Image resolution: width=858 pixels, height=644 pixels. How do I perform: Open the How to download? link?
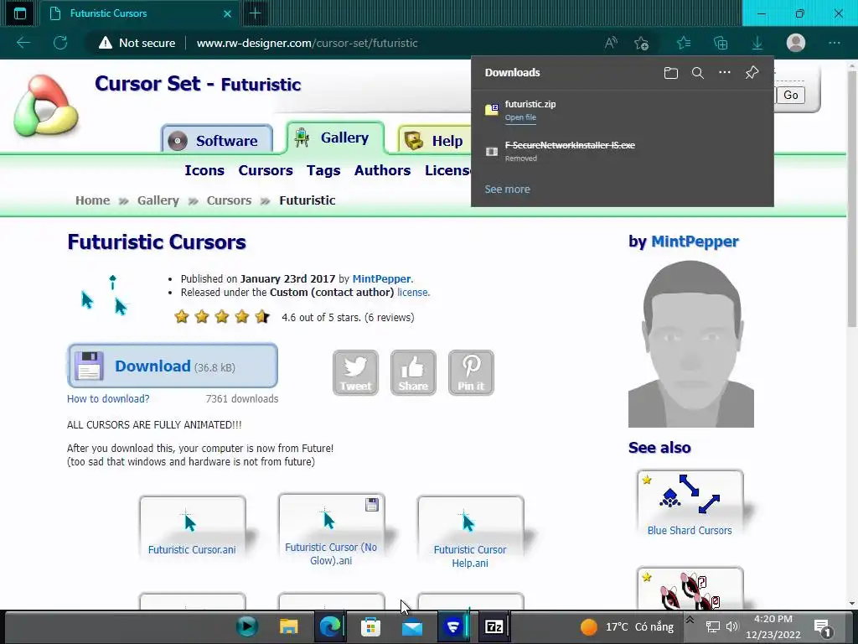[x=108, y=398]
